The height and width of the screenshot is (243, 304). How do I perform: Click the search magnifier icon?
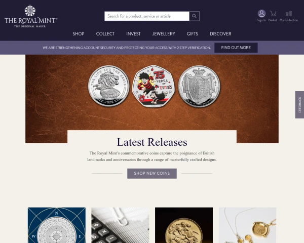pyautogui.click(x=194, y=16)
